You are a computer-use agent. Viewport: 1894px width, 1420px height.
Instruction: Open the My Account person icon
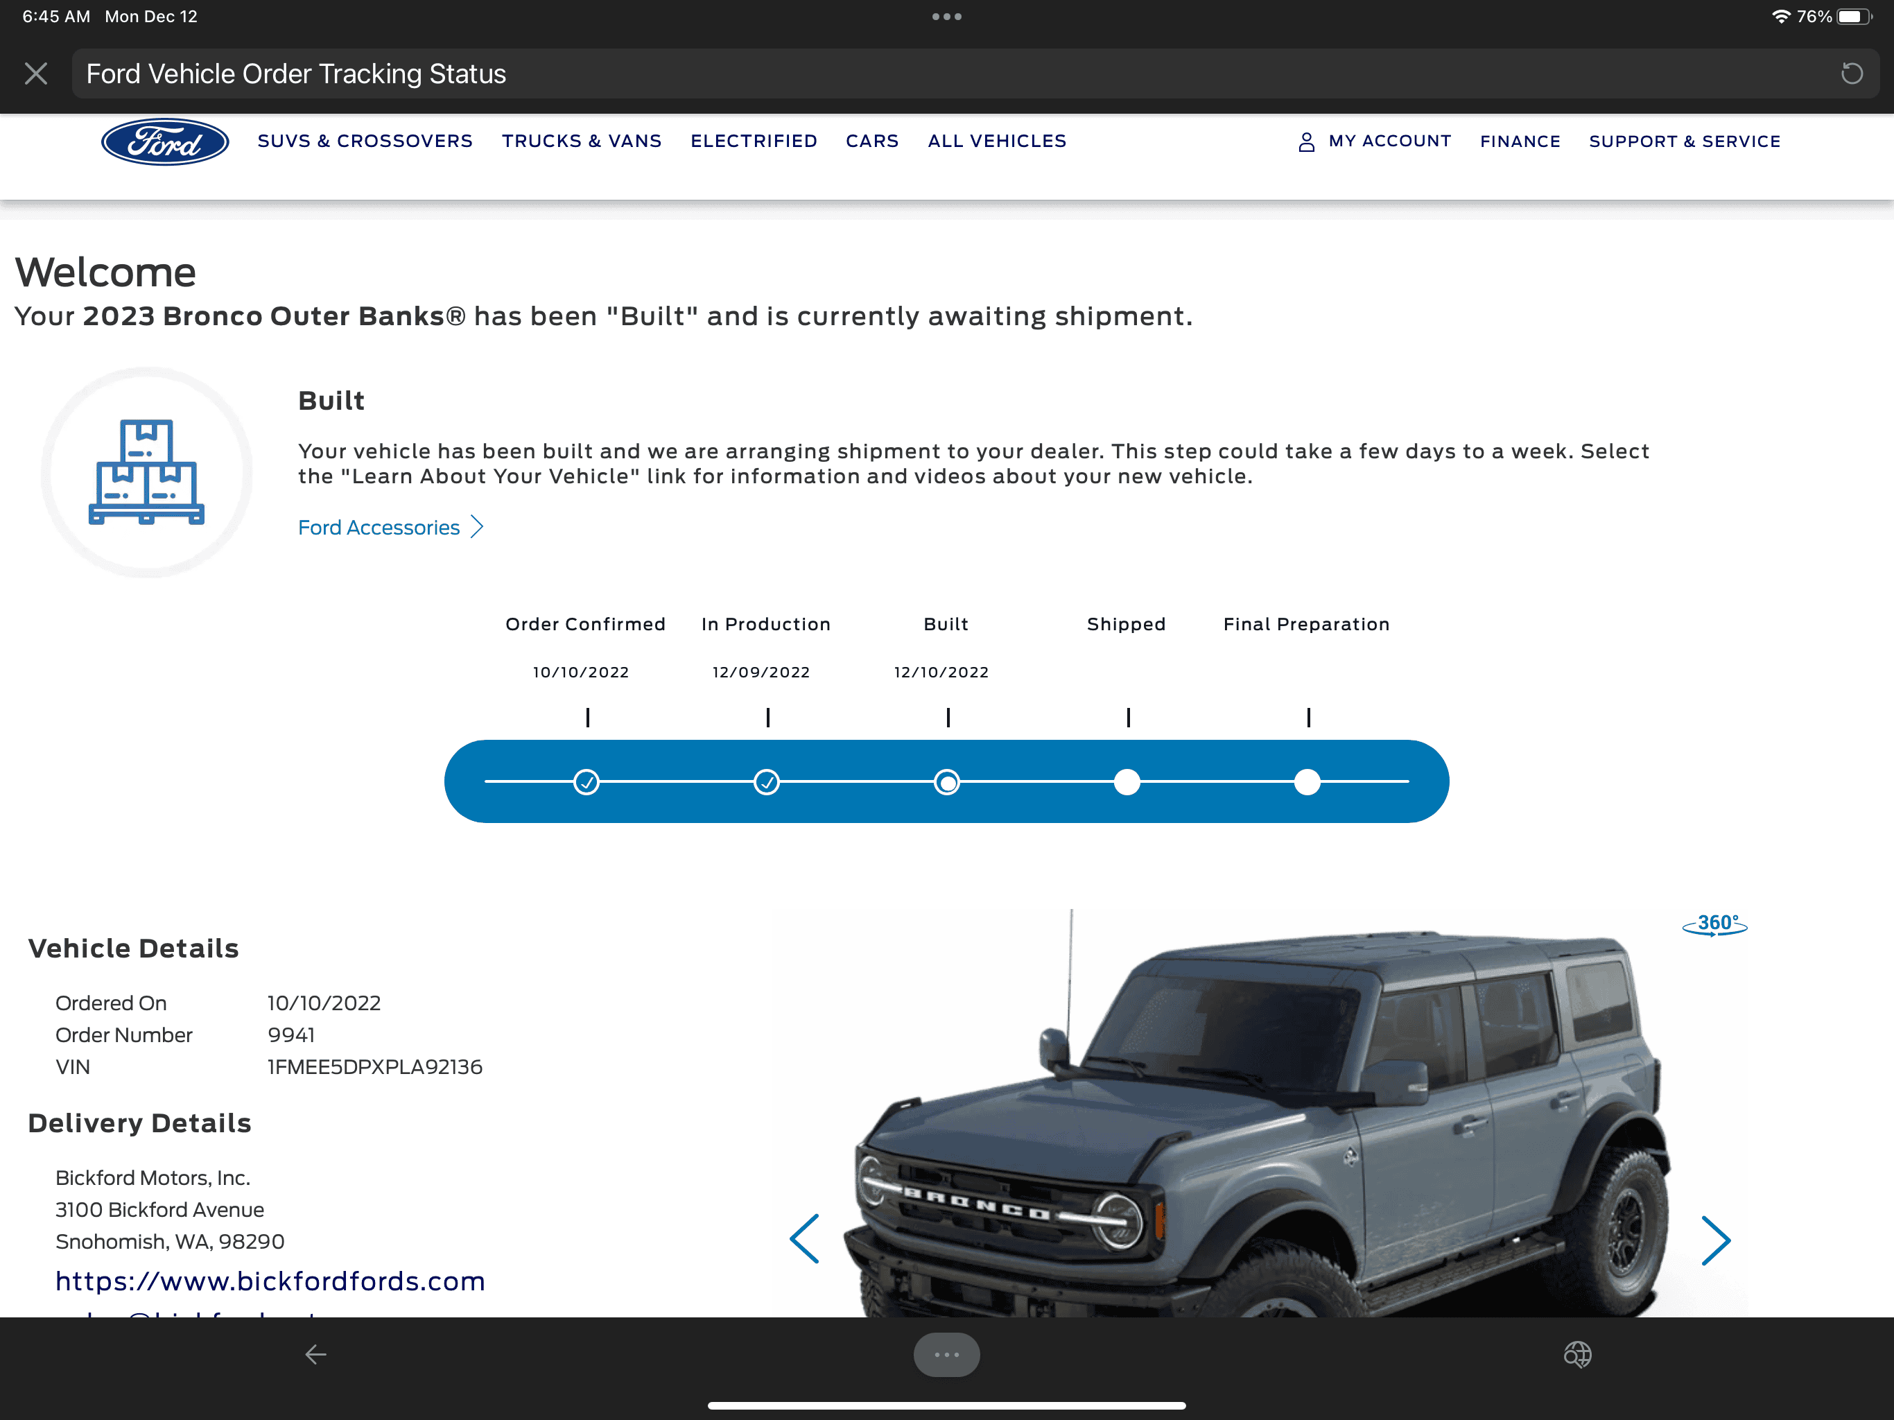coord(1305,141)
